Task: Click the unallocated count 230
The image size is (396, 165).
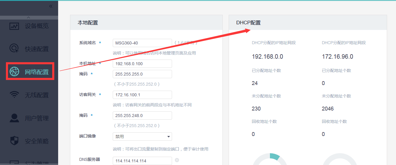Action: 256,109
